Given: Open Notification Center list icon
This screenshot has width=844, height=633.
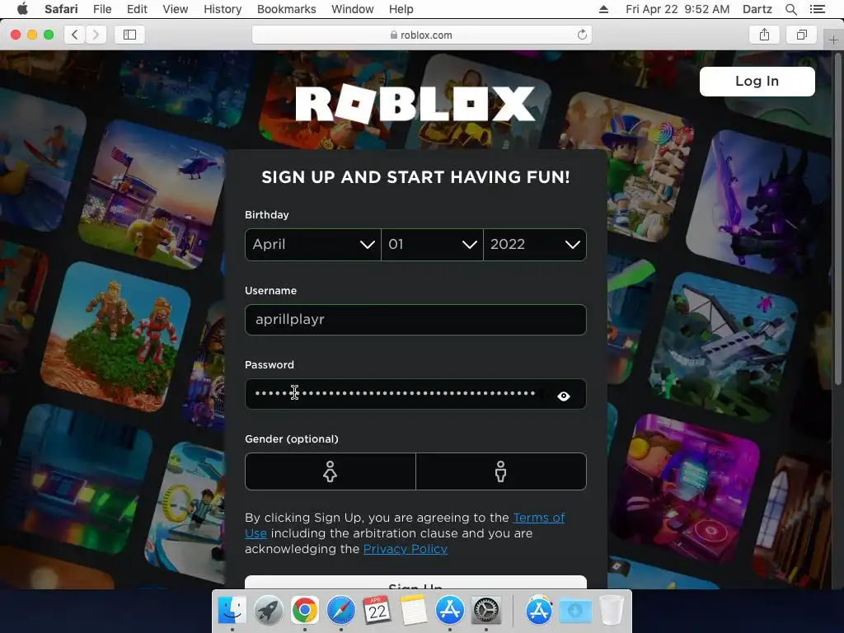Looking at the screenshot, I should point(817,9).
